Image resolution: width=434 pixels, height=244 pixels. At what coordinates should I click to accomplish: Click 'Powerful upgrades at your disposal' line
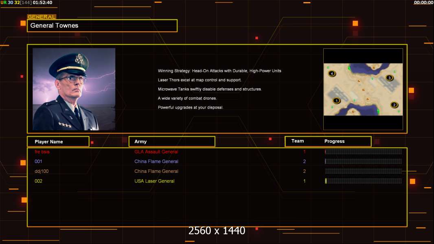click(191, 107)
